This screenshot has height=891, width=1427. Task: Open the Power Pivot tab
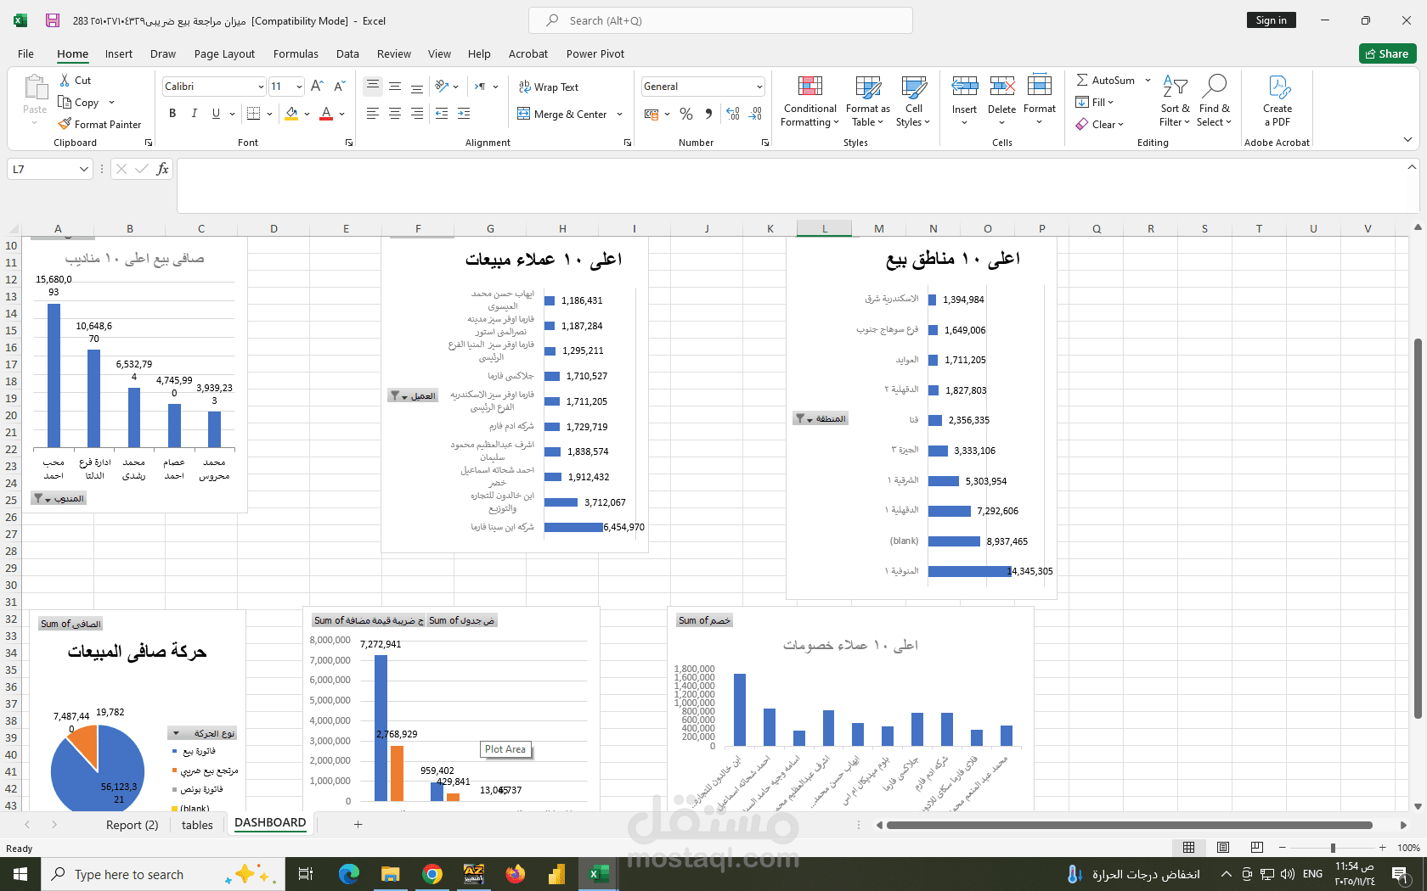(595, 53)
